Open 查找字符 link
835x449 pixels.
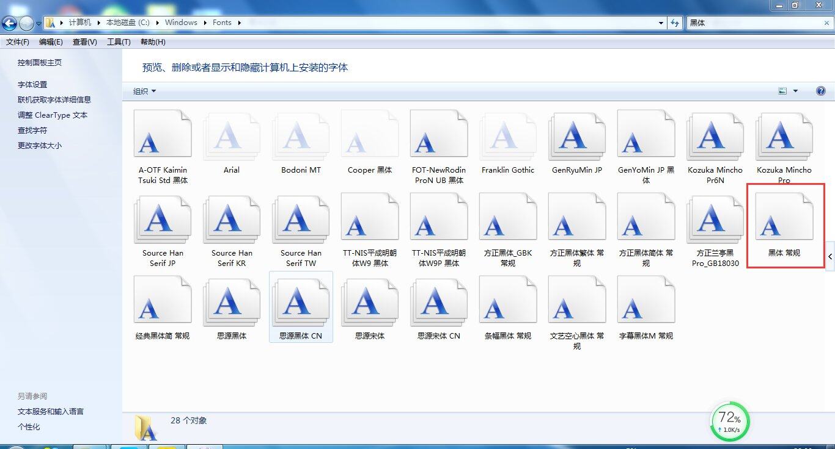pyautogui.click(x=32, y=131)
